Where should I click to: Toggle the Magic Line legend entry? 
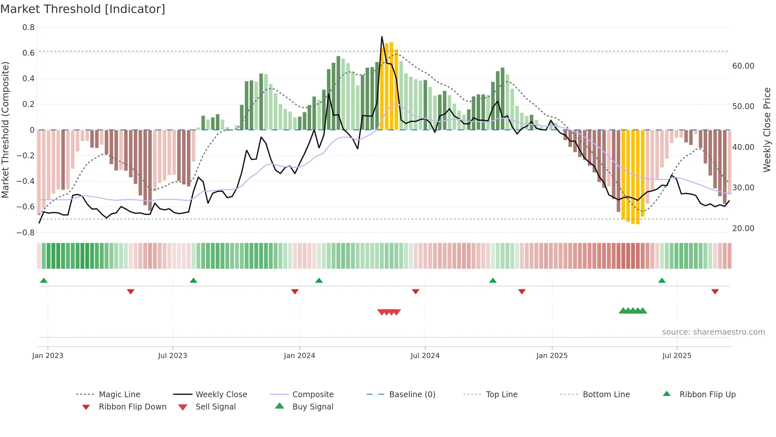pyautogui.click(x=108, y=394)
